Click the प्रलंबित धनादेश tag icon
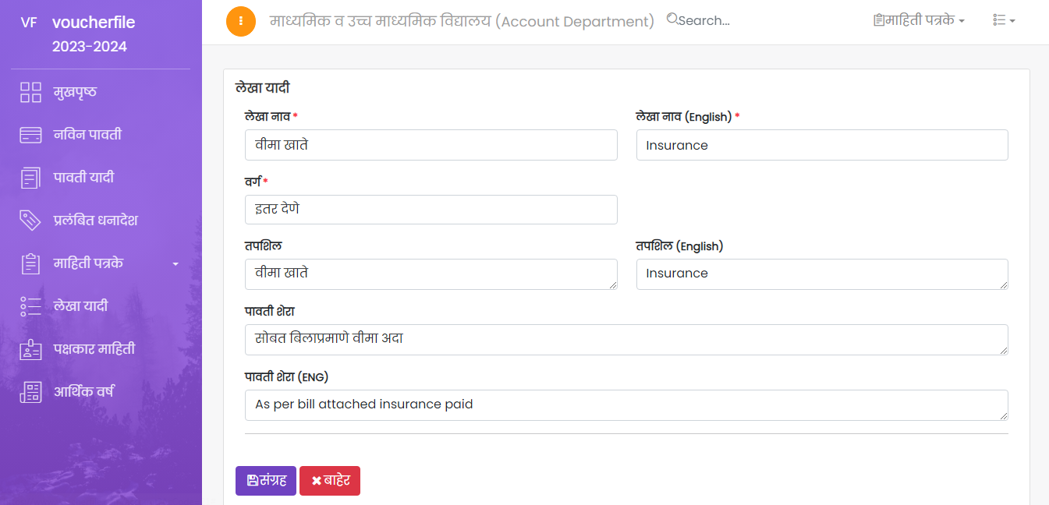Screen dimensions: 1049x505 click(x=30, y=221)
